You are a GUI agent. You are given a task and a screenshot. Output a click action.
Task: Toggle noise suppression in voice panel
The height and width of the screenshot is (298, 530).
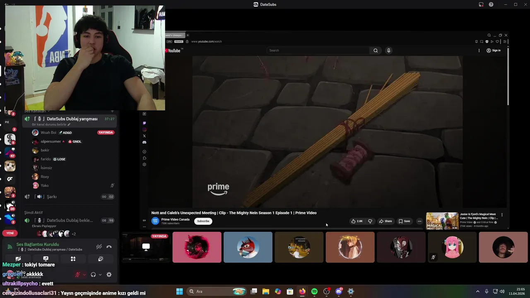(x=99, y=247)
